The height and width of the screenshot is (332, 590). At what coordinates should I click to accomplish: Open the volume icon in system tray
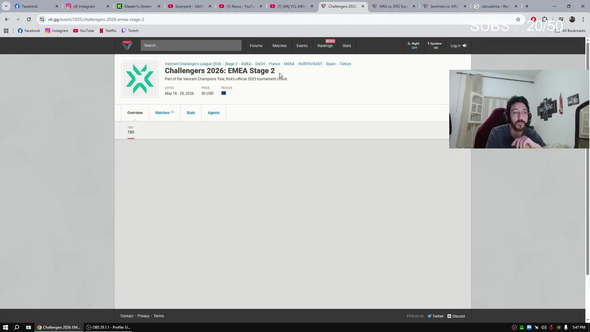coord(543,327)
